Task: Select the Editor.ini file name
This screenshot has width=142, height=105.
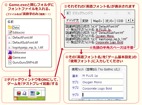Action: pos(19,33)
